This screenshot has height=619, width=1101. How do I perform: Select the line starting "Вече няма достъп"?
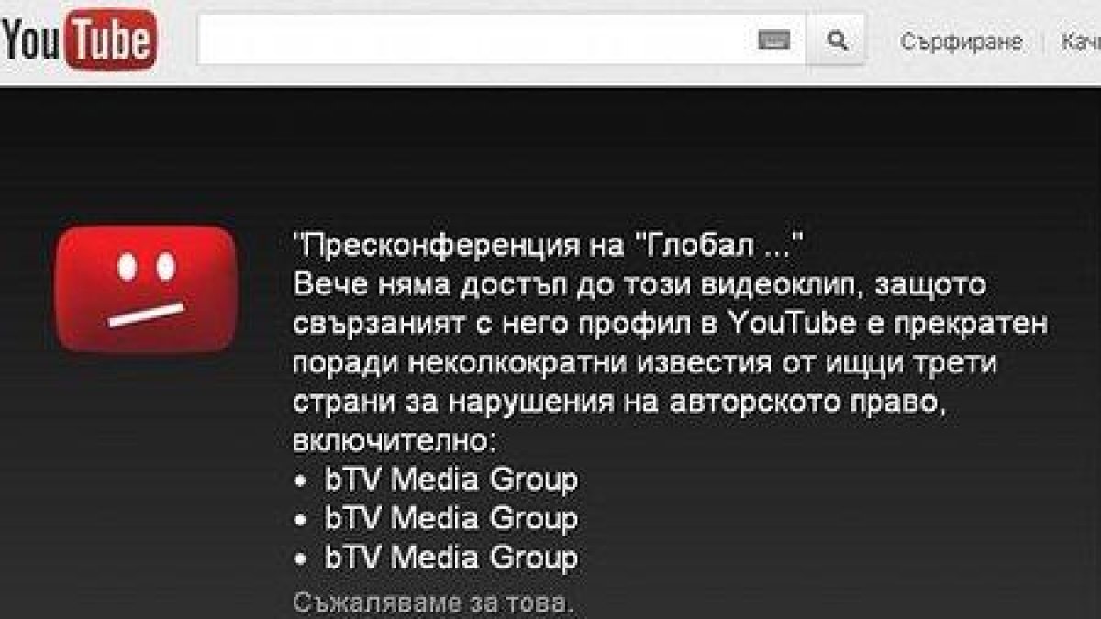pyautogui.click(x=639, y=285)
